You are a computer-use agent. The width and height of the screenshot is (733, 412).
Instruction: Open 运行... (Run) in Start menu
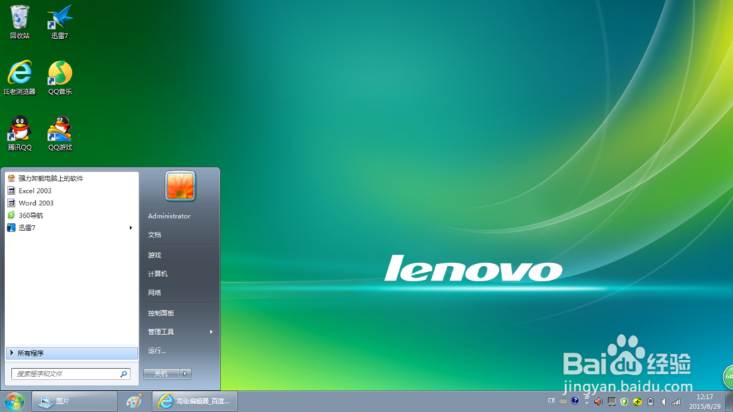157,350
